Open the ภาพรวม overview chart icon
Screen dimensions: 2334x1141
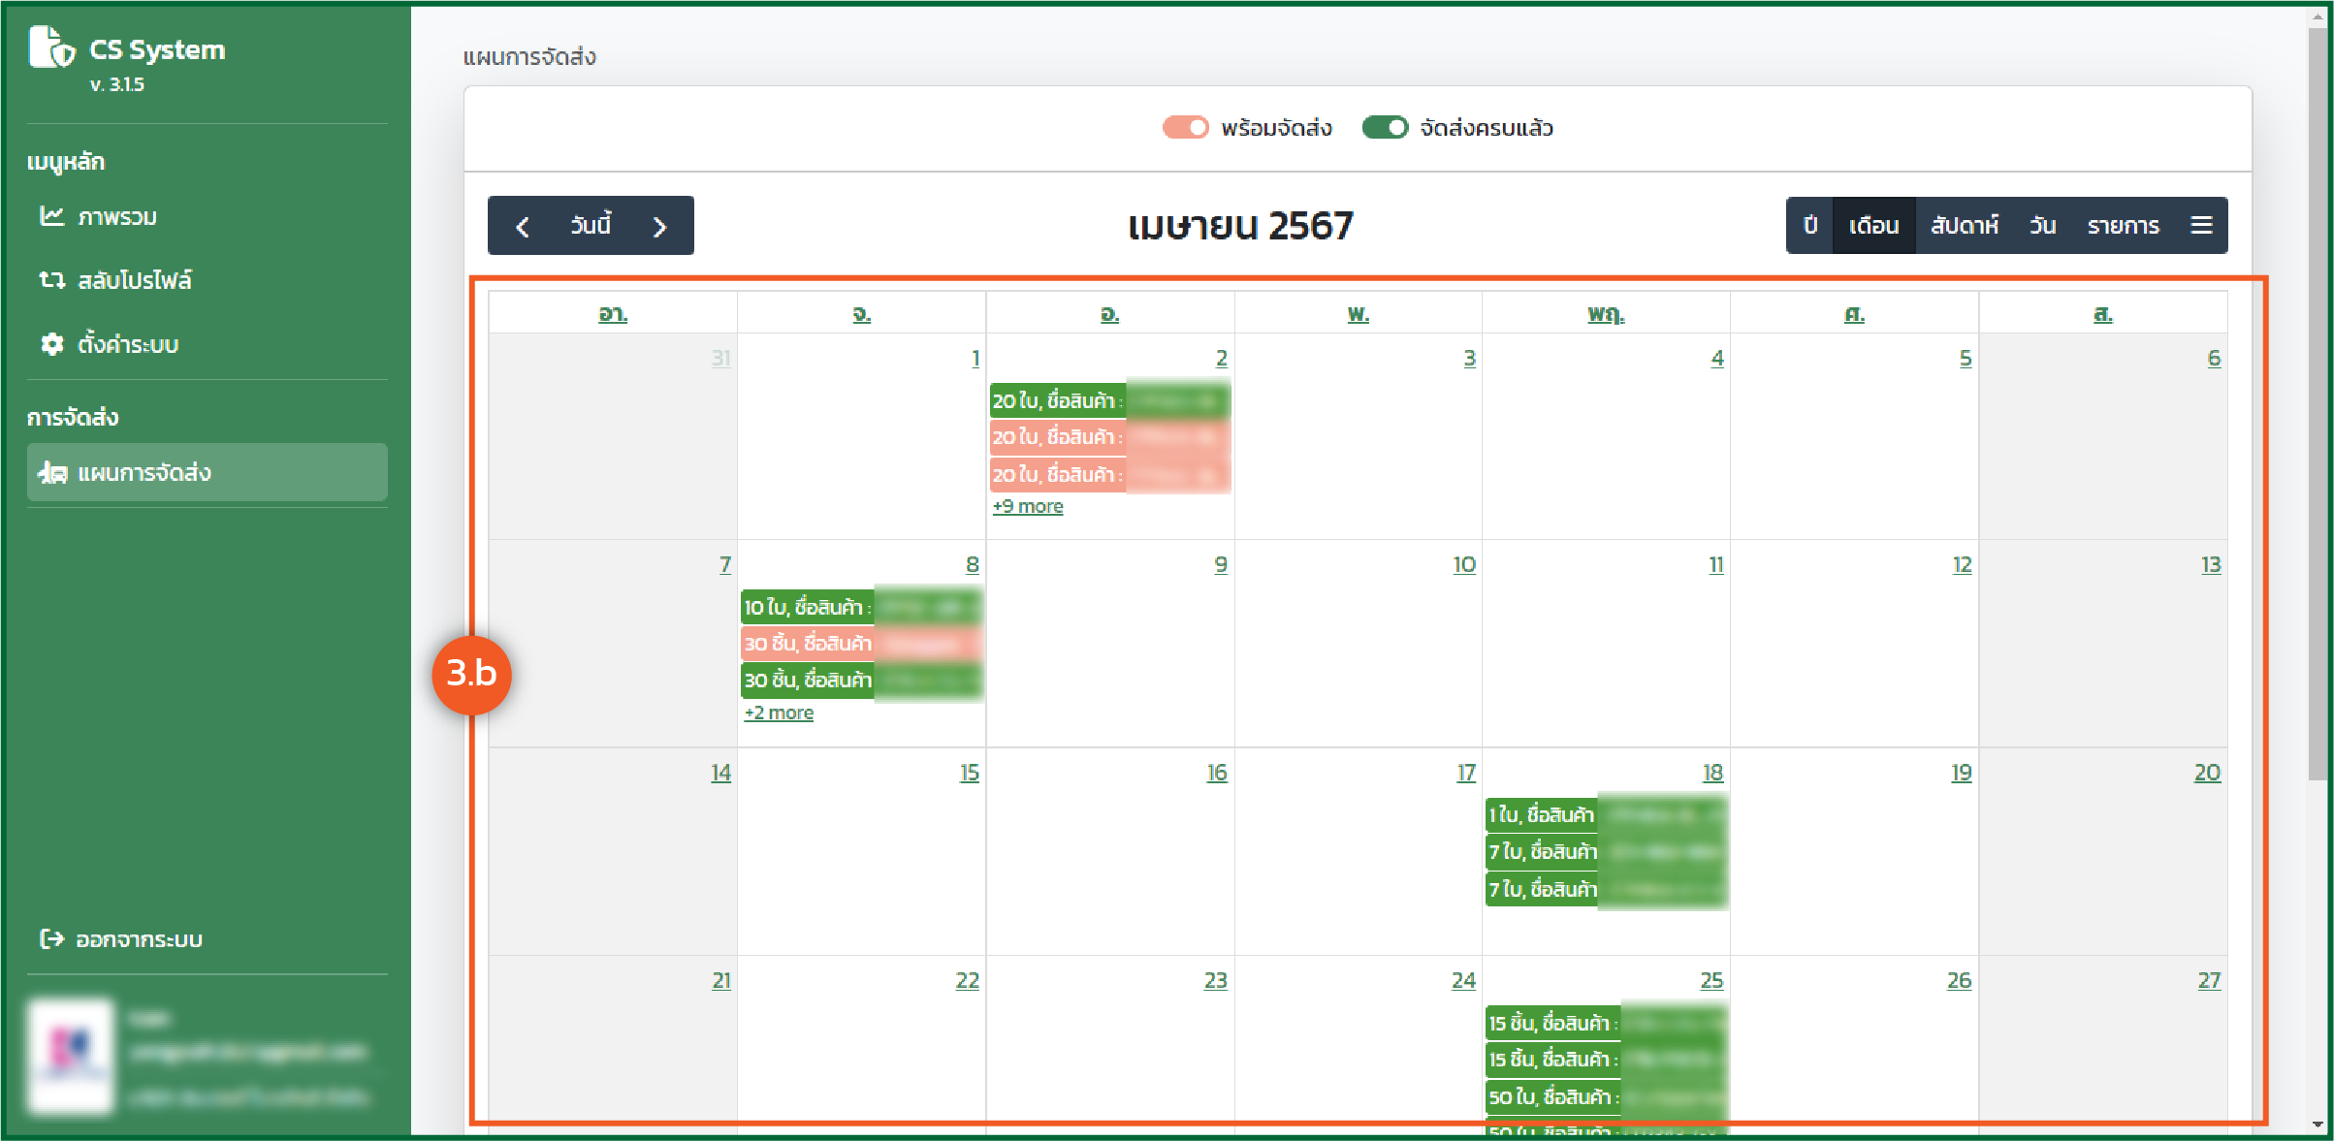click(x=51, y=216)
